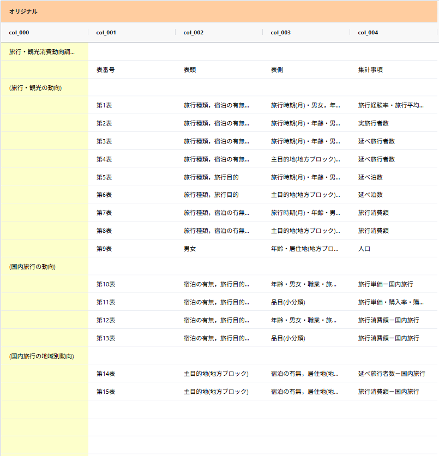This screenshot has width=439, height=456.
Task: Select the col_003 column header
Action: click(x=281, y=33)
